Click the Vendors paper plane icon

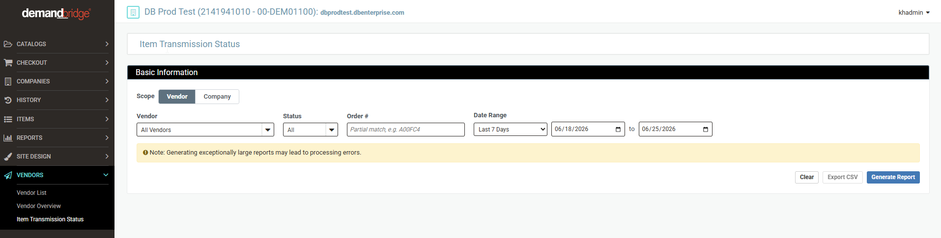pyautogui.click(x=8, y=175)
